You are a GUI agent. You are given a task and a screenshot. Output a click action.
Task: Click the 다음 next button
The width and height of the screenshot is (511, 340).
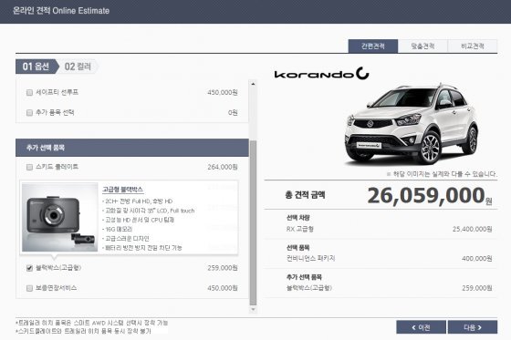(473, 327)
